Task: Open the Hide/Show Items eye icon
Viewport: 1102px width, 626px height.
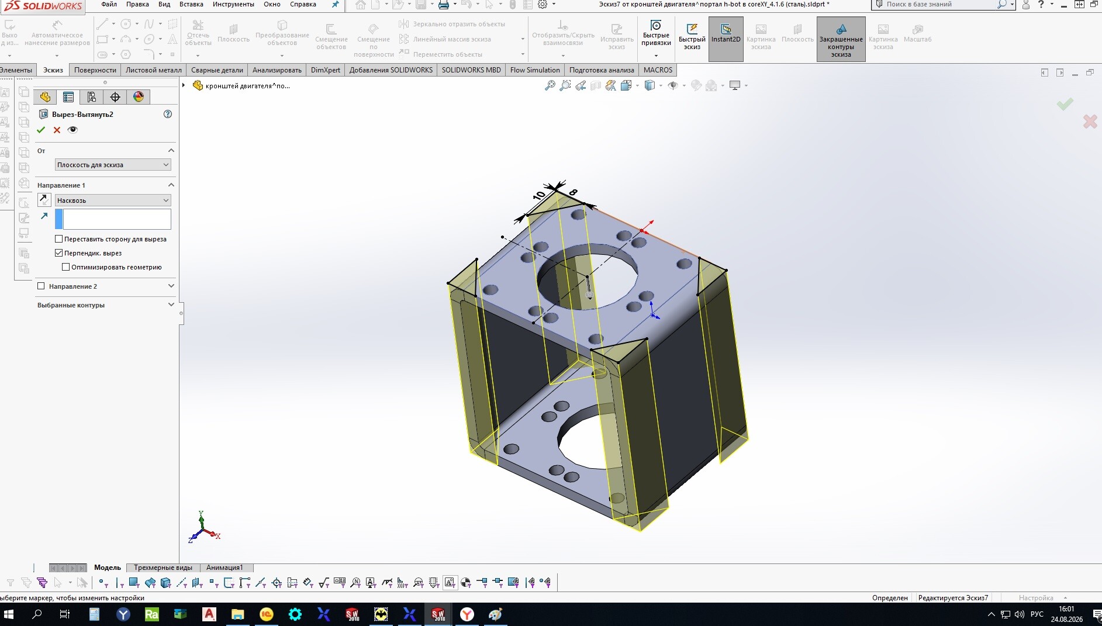Action: 673,86
